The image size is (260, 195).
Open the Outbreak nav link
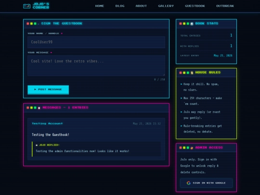(x=225, y=6)
